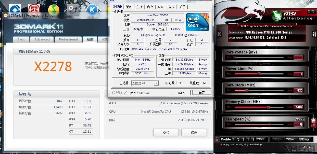The height and width of the screenshot is (154, 317).
Task: Click the Fan Speed slider handle
Action: (270, 124)
